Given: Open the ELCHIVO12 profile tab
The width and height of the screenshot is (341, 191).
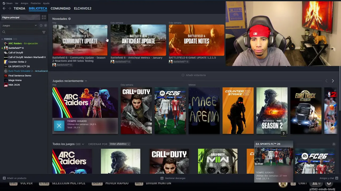Looking at the screenshot, I should pos(83,8).
